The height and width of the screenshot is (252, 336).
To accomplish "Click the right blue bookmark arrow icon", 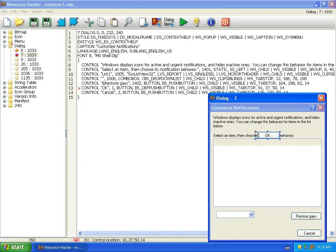I will pos(74,22).
